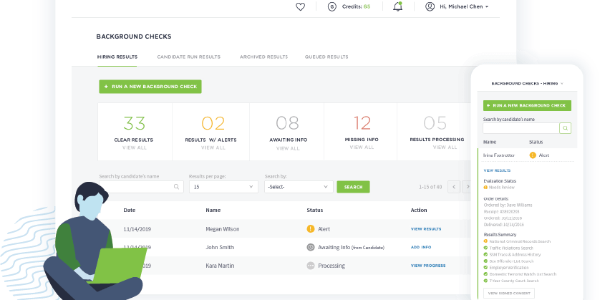Click John Smith's awaiting info status icon
This screenshot has height=300, width=600.
[x=311, y=247]
